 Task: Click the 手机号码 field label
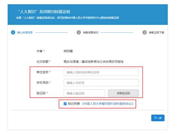coord(42,83)
